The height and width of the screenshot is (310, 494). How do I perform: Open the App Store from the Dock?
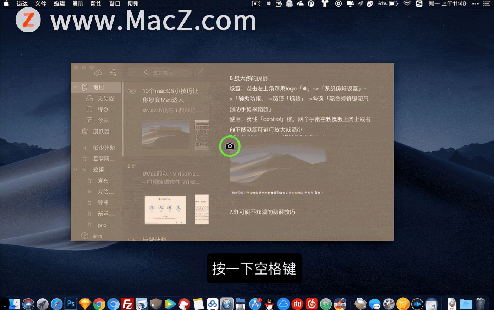(x=255, y=304)
